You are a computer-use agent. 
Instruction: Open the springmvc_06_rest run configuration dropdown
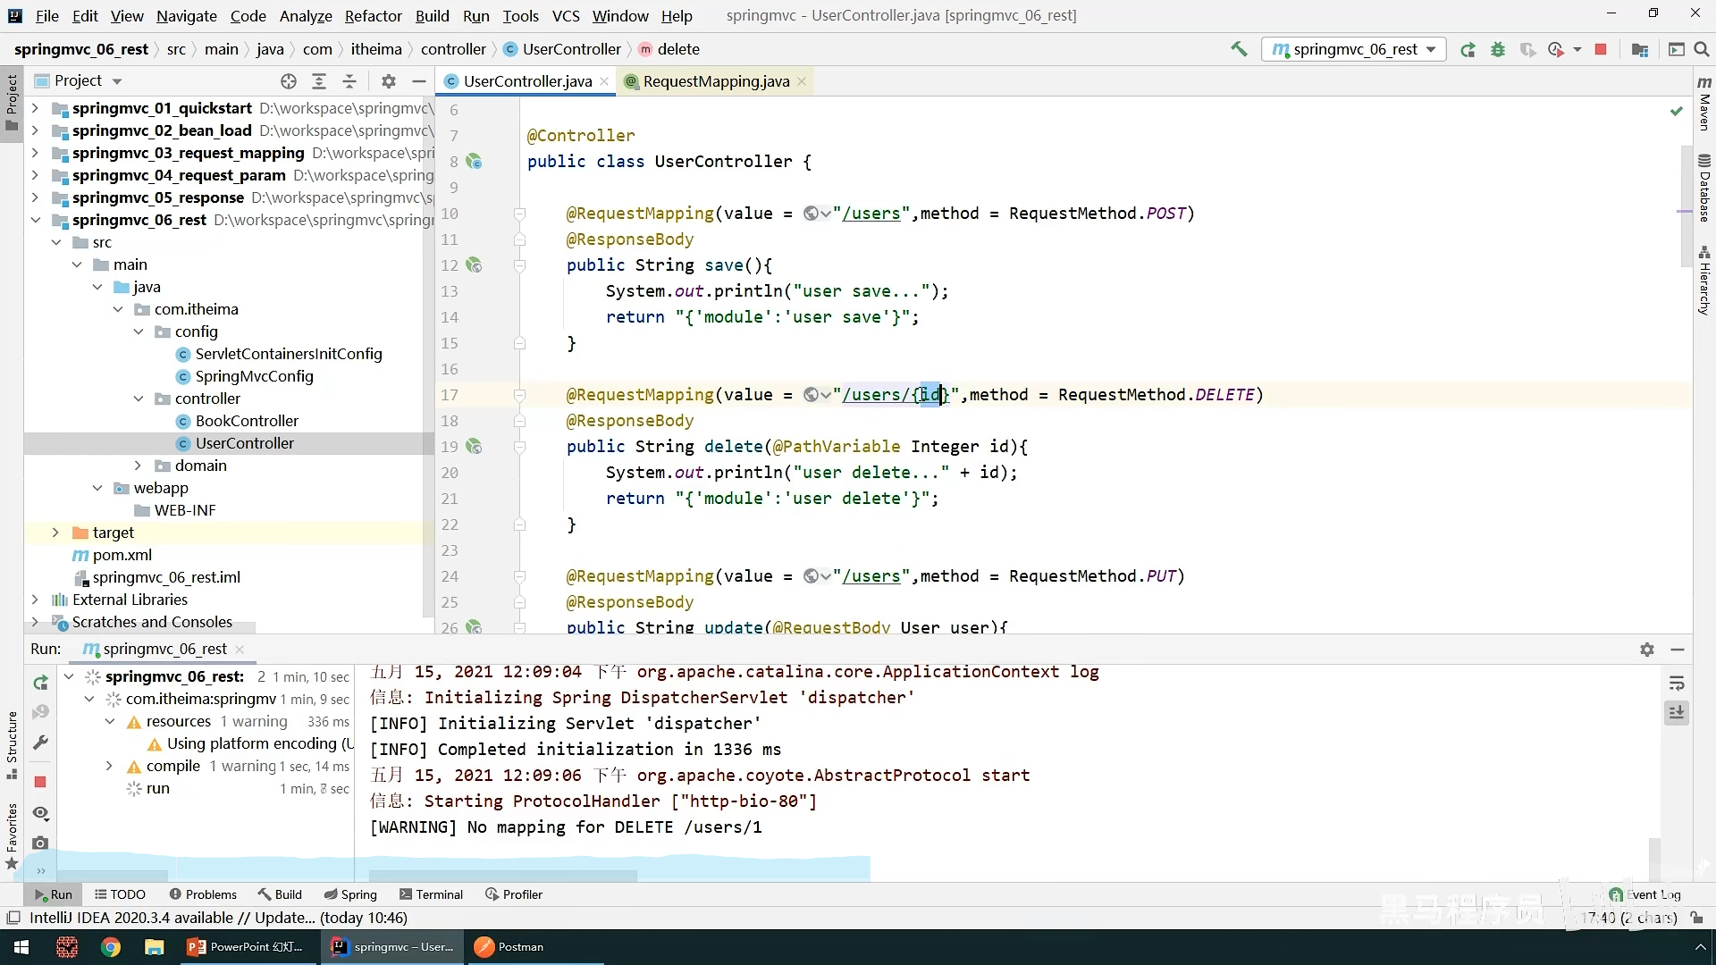click(1354, 49)
